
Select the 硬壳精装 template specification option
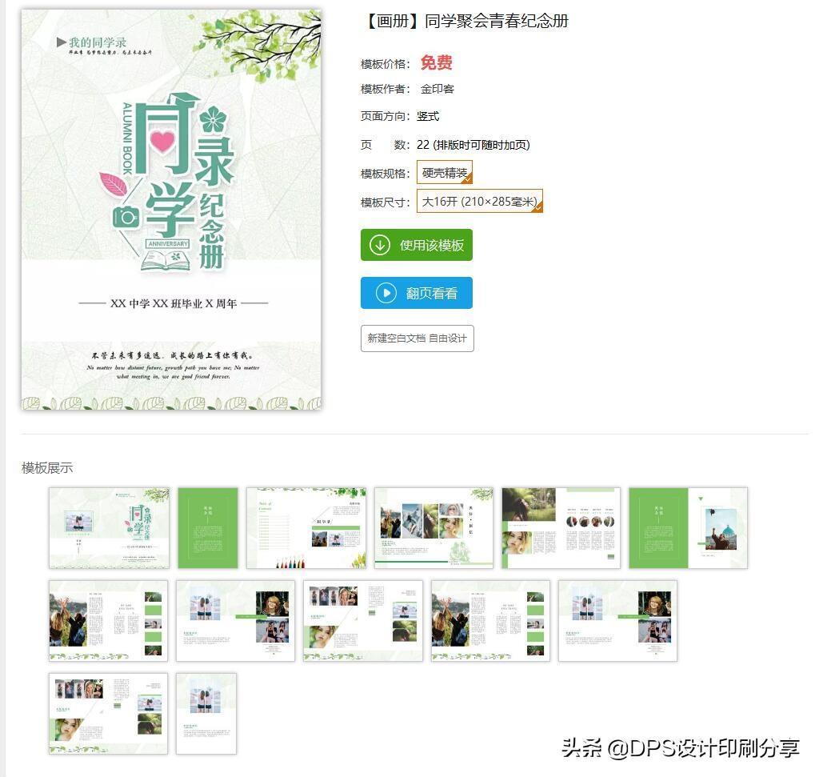tap(445, 172)
